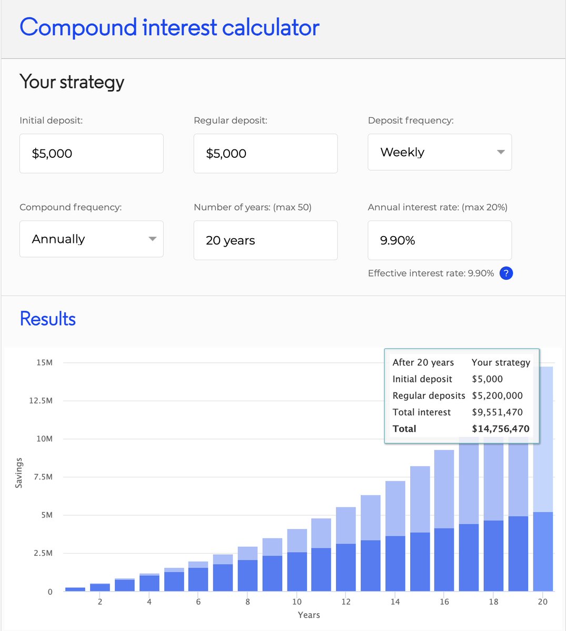Click the 7.5M y-axis label
The width and height of the screenshot is (566, 631).
tap(43, 477)
